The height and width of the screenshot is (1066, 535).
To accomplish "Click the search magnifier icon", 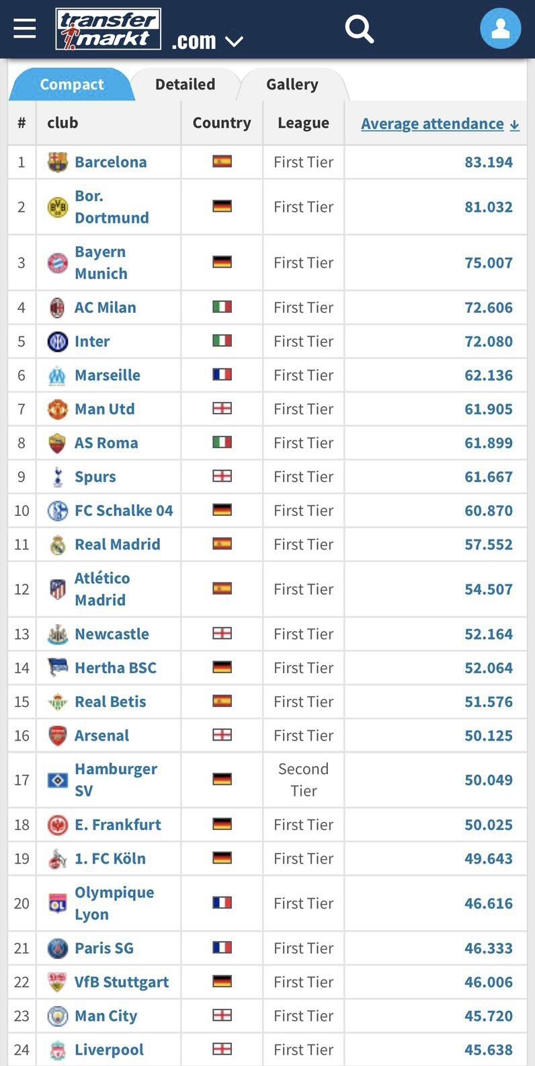I will pos(359,29).
